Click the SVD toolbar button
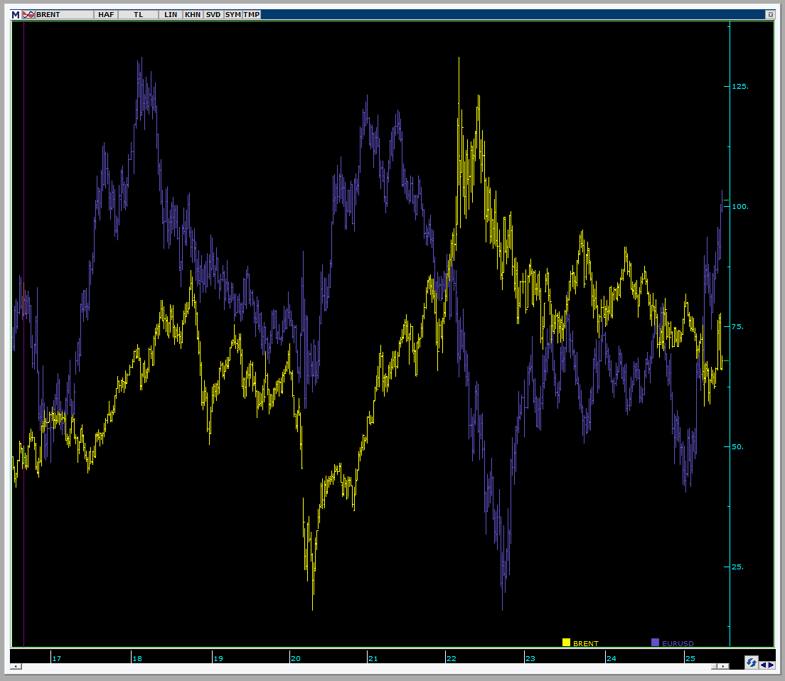 213,14
